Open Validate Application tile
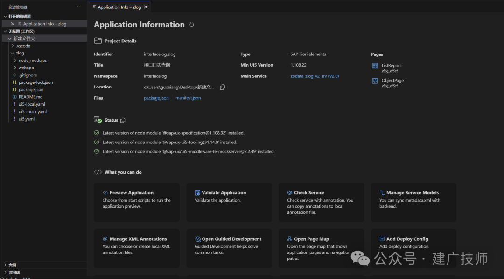The width and height of the screenshot is (504, 279). [x=229, y=202]
